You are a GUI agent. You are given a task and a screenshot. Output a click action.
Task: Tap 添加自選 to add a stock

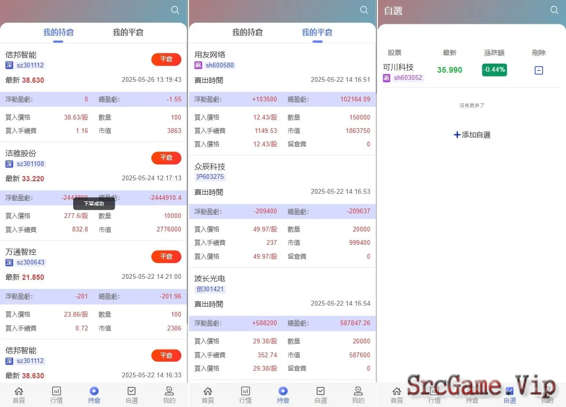[x=472, y=134]
